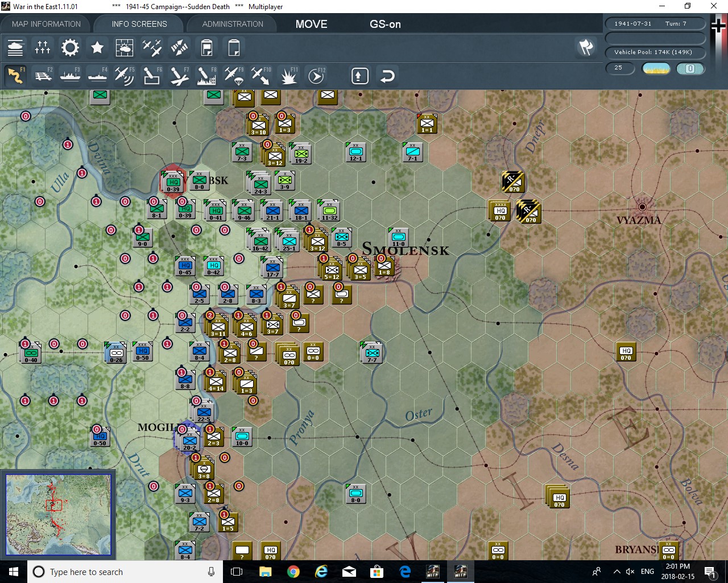The image size is (728, 583).
Task: Open the flagged document report icon
Action: (206, 48)
